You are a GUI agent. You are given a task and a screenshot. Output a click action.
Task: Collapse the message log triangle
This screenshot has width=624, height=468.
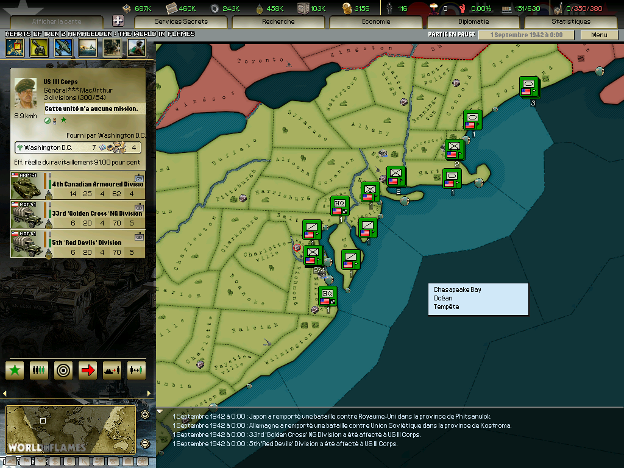tap(160, 411)
